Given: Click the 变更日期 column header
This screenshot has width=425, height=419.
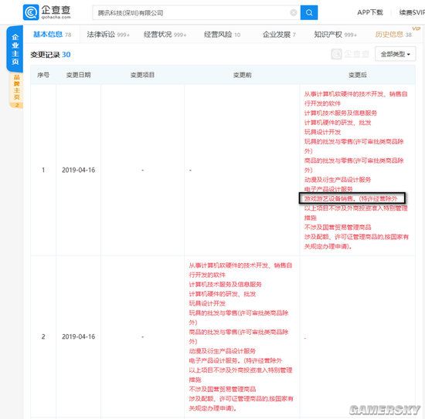Looking at the screenshot, I should pyautogui.click(x=79, y=75).
